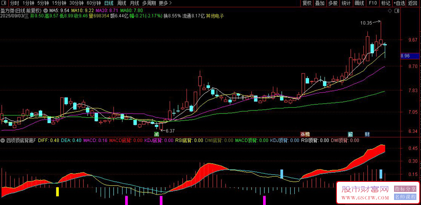Screen dimensions: 421x205
Task: Select the 60分钟 period tab
Action: [x=94, y=3]
